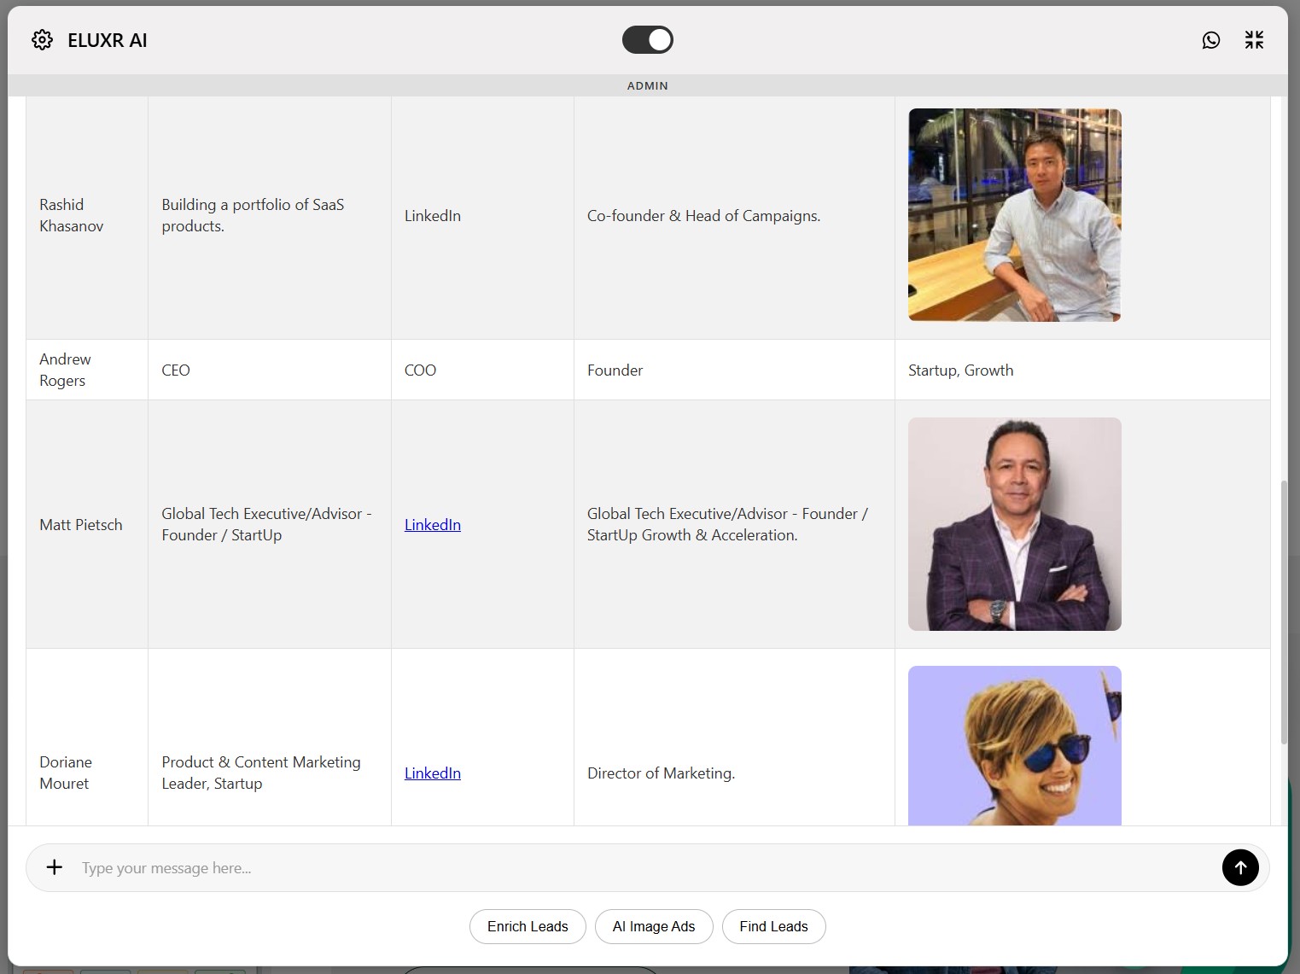This screenshot has height=974, width=1300.
Task: Click the seated man in striped shirt photo
Action: pyautogui.click(x=1014, y=215)
